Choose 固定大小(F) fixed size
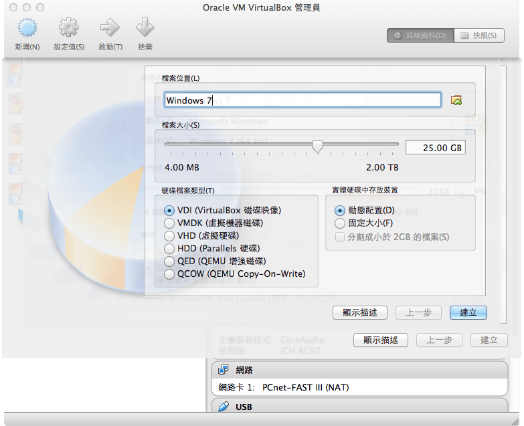 pos(339,223)
